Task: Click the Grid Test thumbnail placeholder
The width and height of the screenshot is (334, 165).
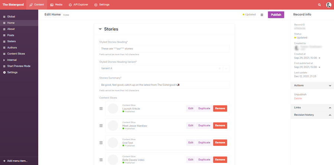Action: (x=113, y=143)
